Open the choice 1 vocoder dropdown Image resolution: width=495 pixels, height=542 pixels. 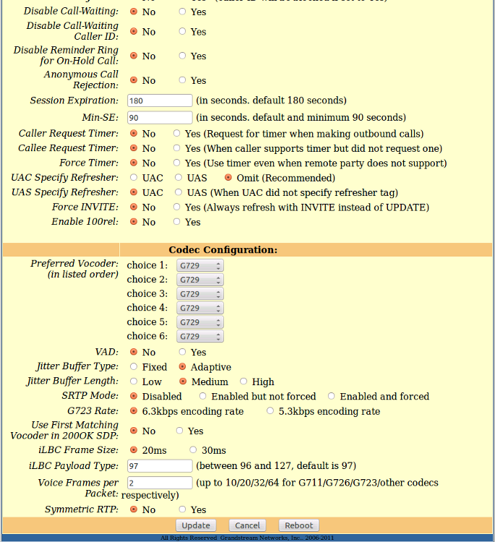point(200,265)
